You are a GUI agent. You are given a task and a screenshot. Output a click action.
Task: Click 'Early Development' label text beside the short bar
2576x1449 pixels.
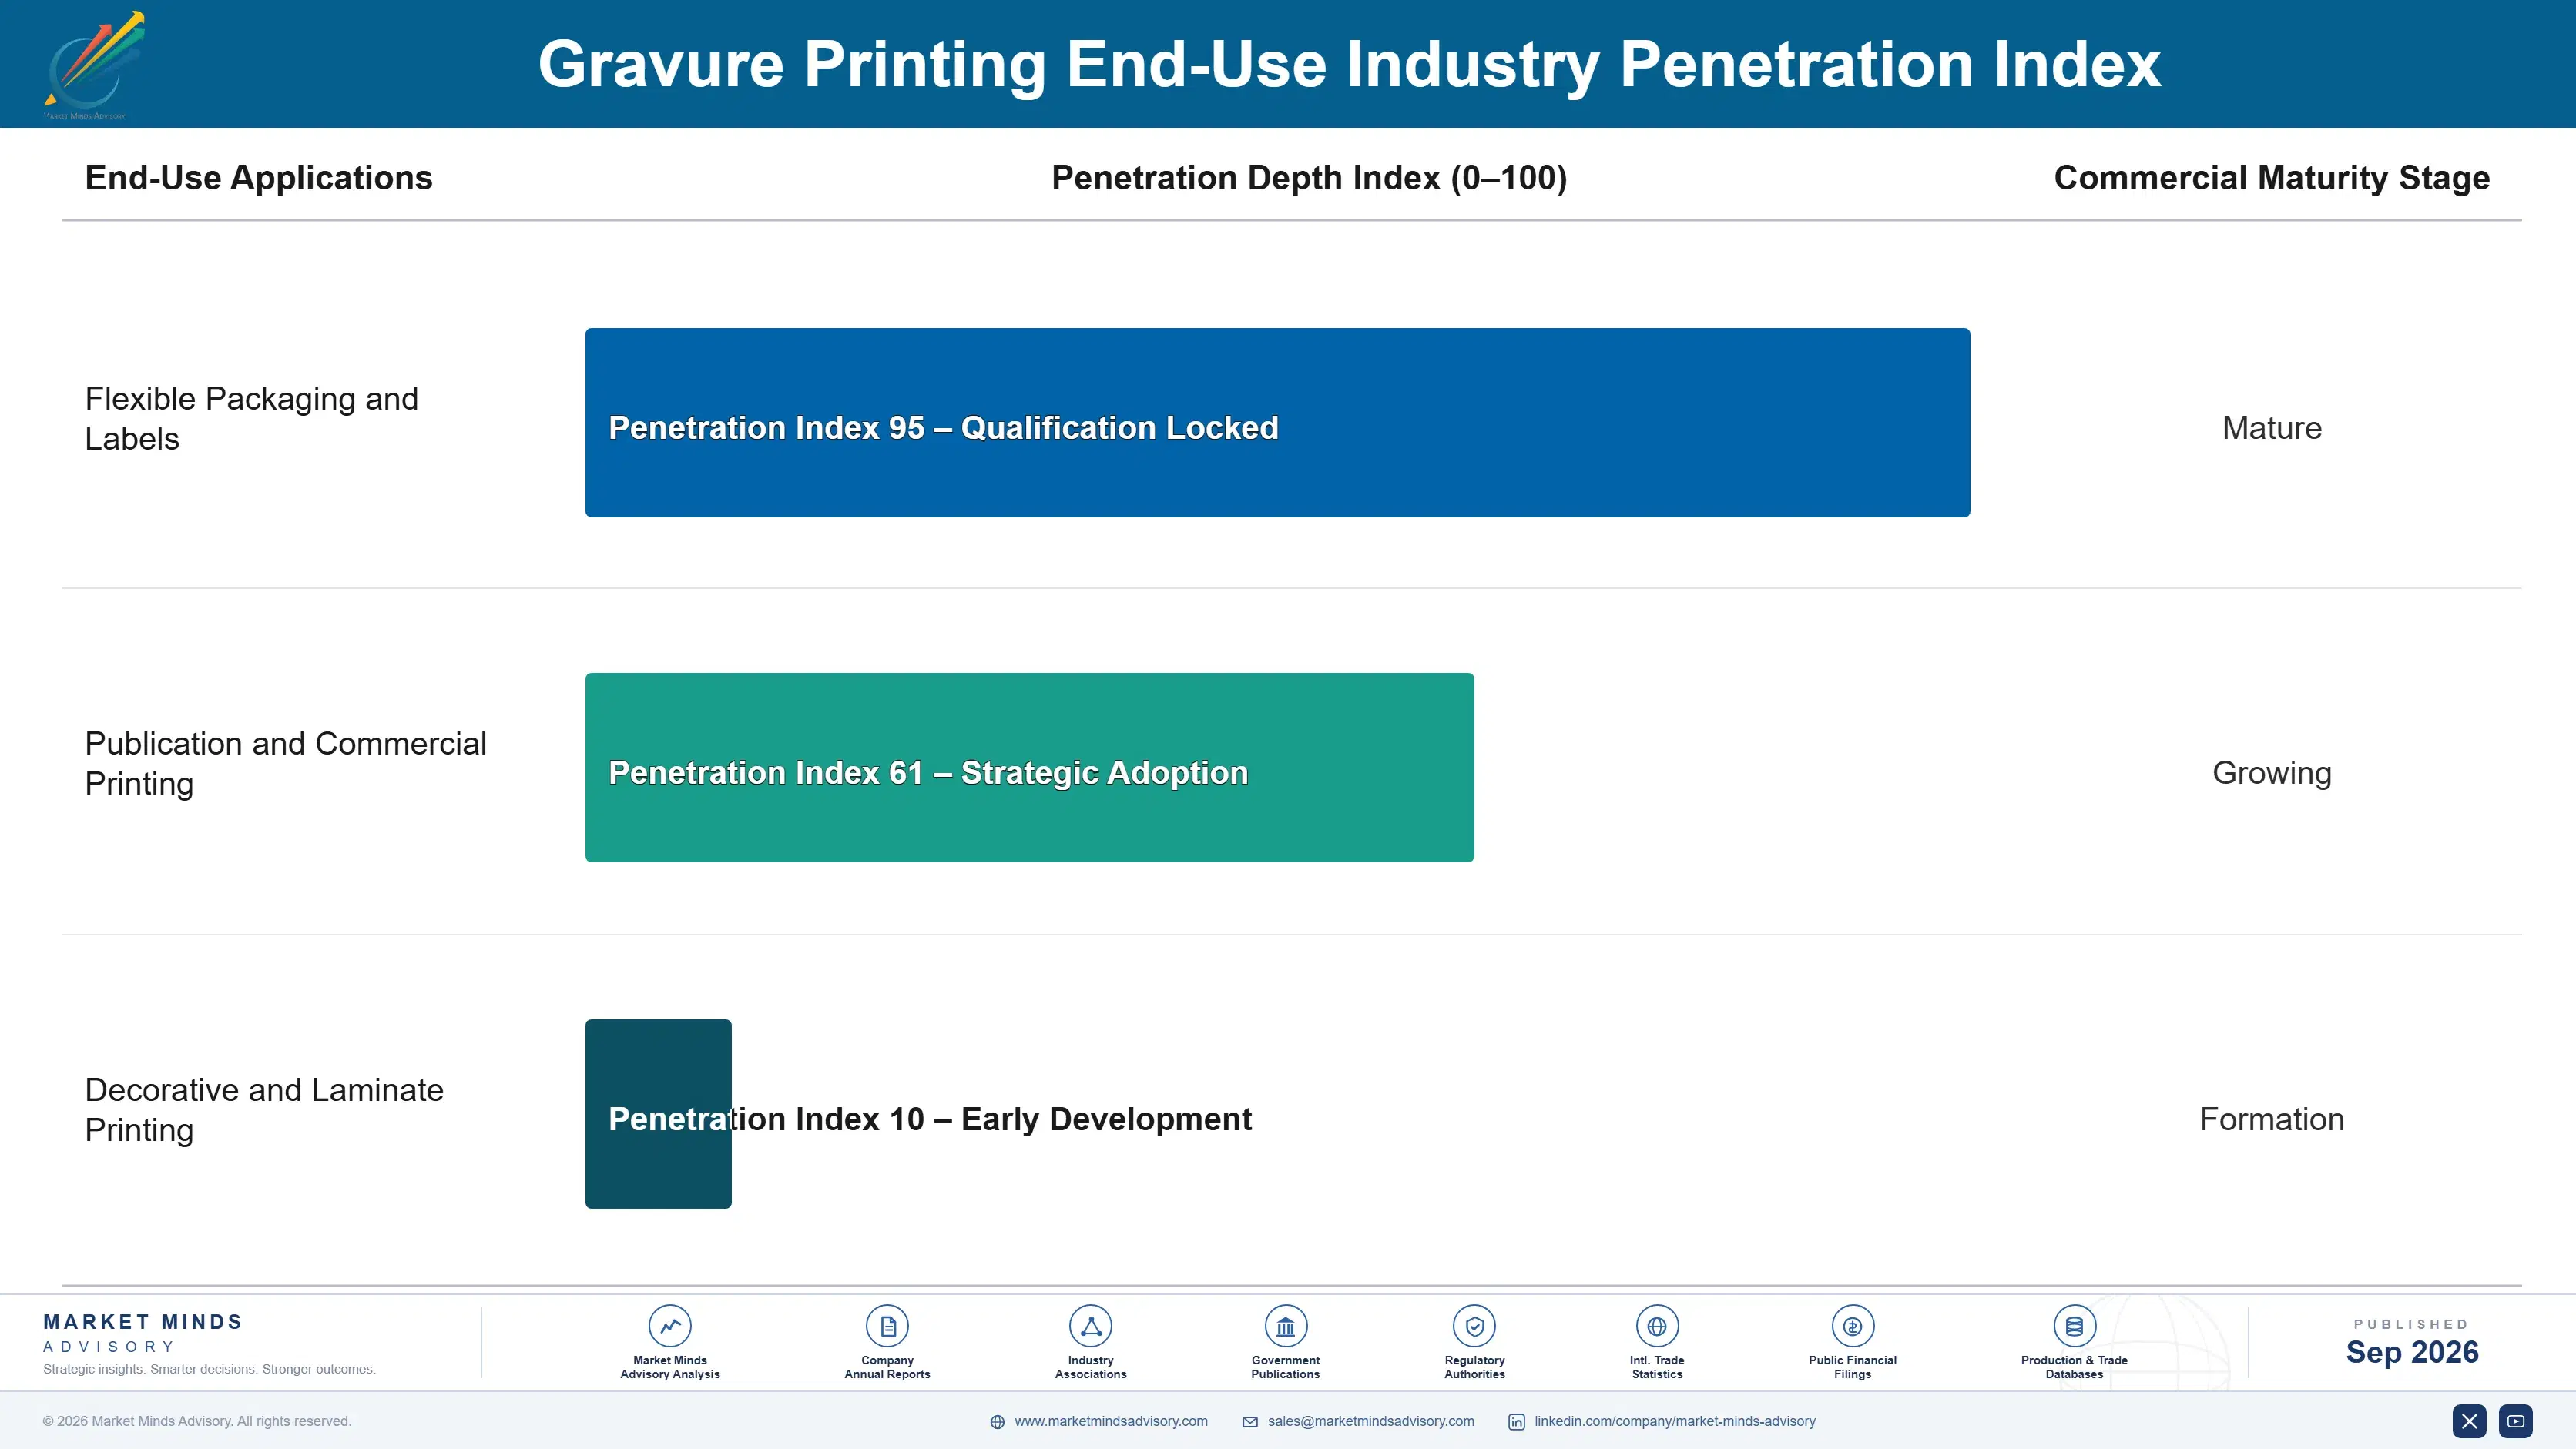(x=1106, y=1119)
